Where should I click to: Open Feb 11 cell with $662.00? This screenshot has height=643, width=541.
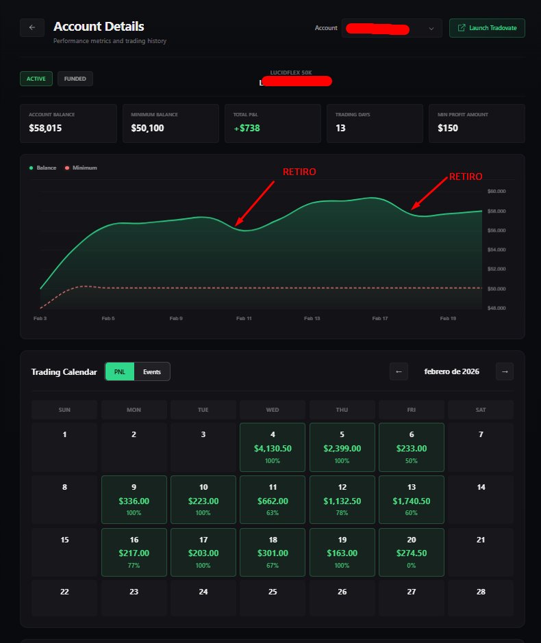(273, 500)
